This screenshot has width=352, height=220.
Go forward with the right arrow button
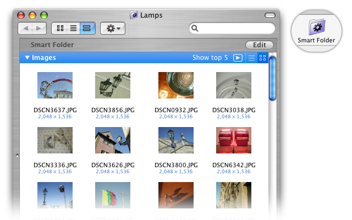point(39,28)
